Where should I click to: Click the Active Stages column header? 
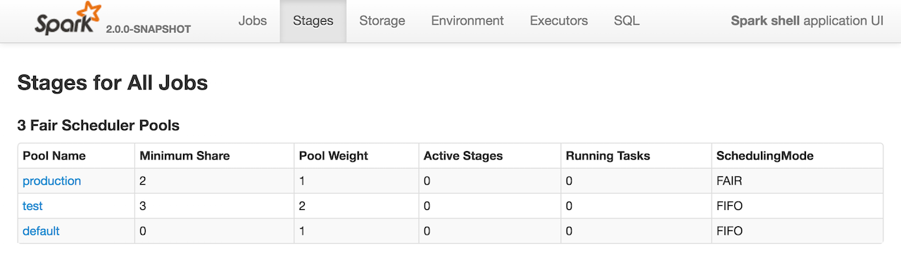click(463, 156)
